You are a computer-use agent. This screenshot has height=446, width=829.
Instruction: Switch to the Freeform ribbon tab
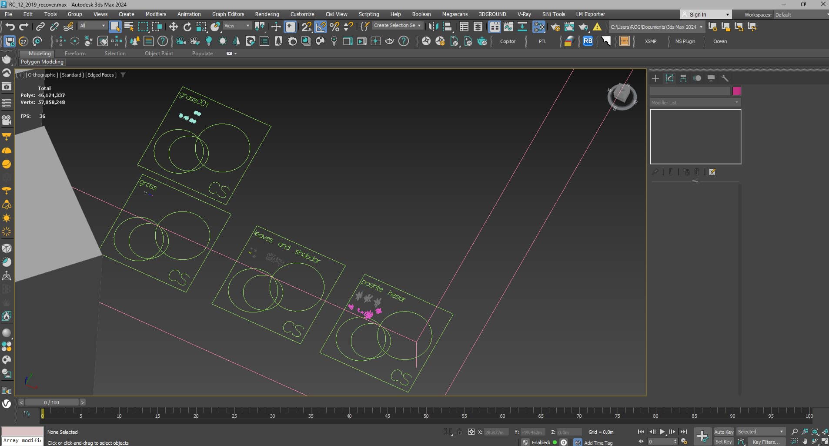(75, 54)
